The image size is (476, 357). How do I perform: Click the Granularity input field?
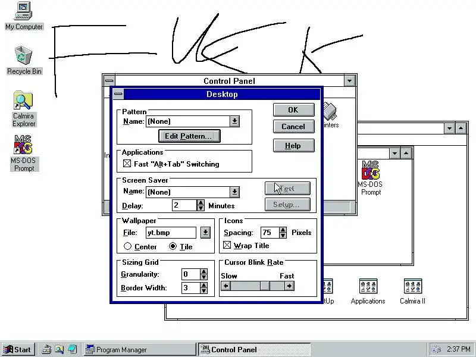pyautogui.click(x=191, y=274)
